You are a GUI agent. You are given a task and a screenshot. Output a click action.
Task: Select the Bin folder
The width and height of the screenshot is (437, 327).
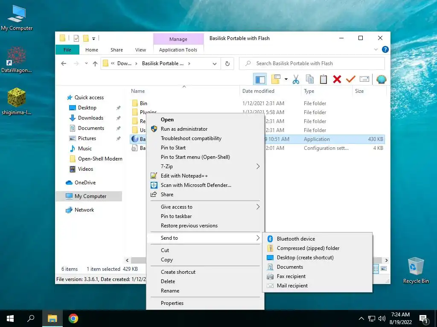143,103
